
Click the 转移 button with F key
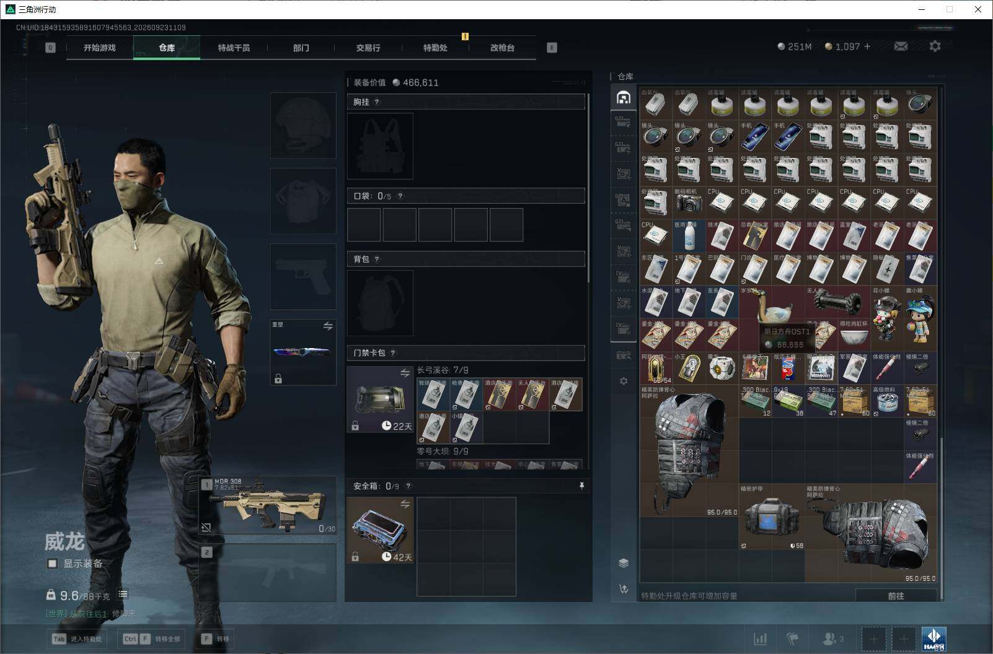[215, 639]
